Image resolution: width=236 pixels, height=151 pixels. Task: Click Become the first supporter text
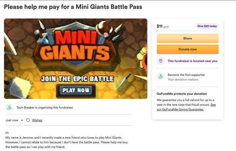[x=186, y=75]
